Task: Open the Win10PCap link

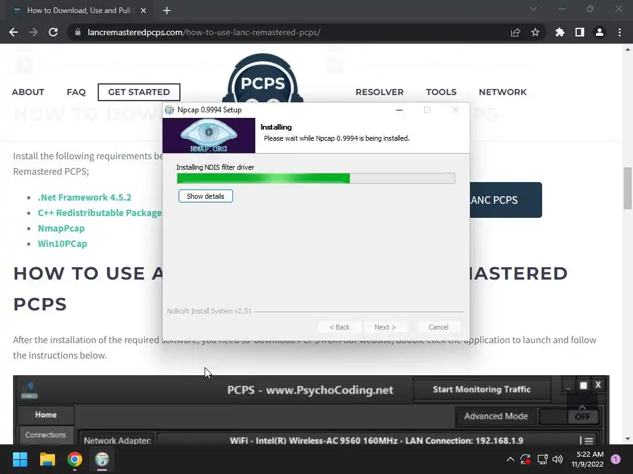Action: coord(62,243)
